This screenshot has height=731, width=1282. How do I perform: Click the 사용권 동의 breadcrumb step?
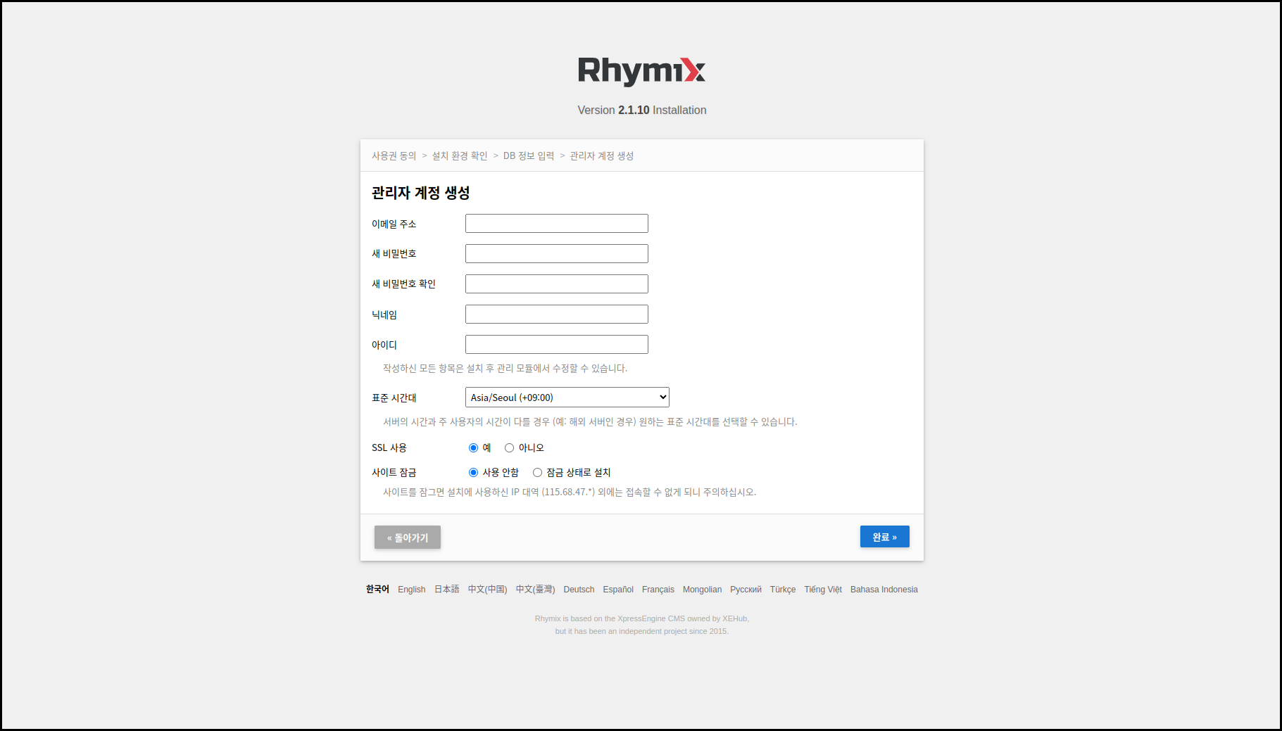tap(394, 156)
